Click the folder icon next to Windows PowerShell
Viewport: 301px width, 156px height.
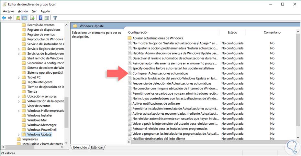(24, 130)
